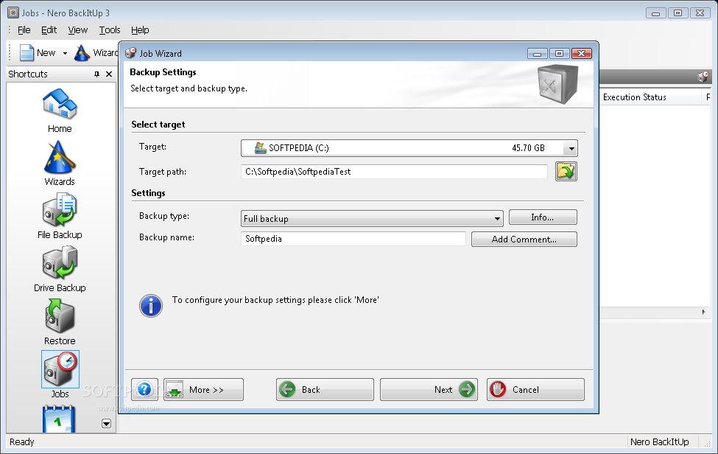Select the Jobs shortcut
The width and height of the screenshot is (718, 454).
(x=60, y=374)
